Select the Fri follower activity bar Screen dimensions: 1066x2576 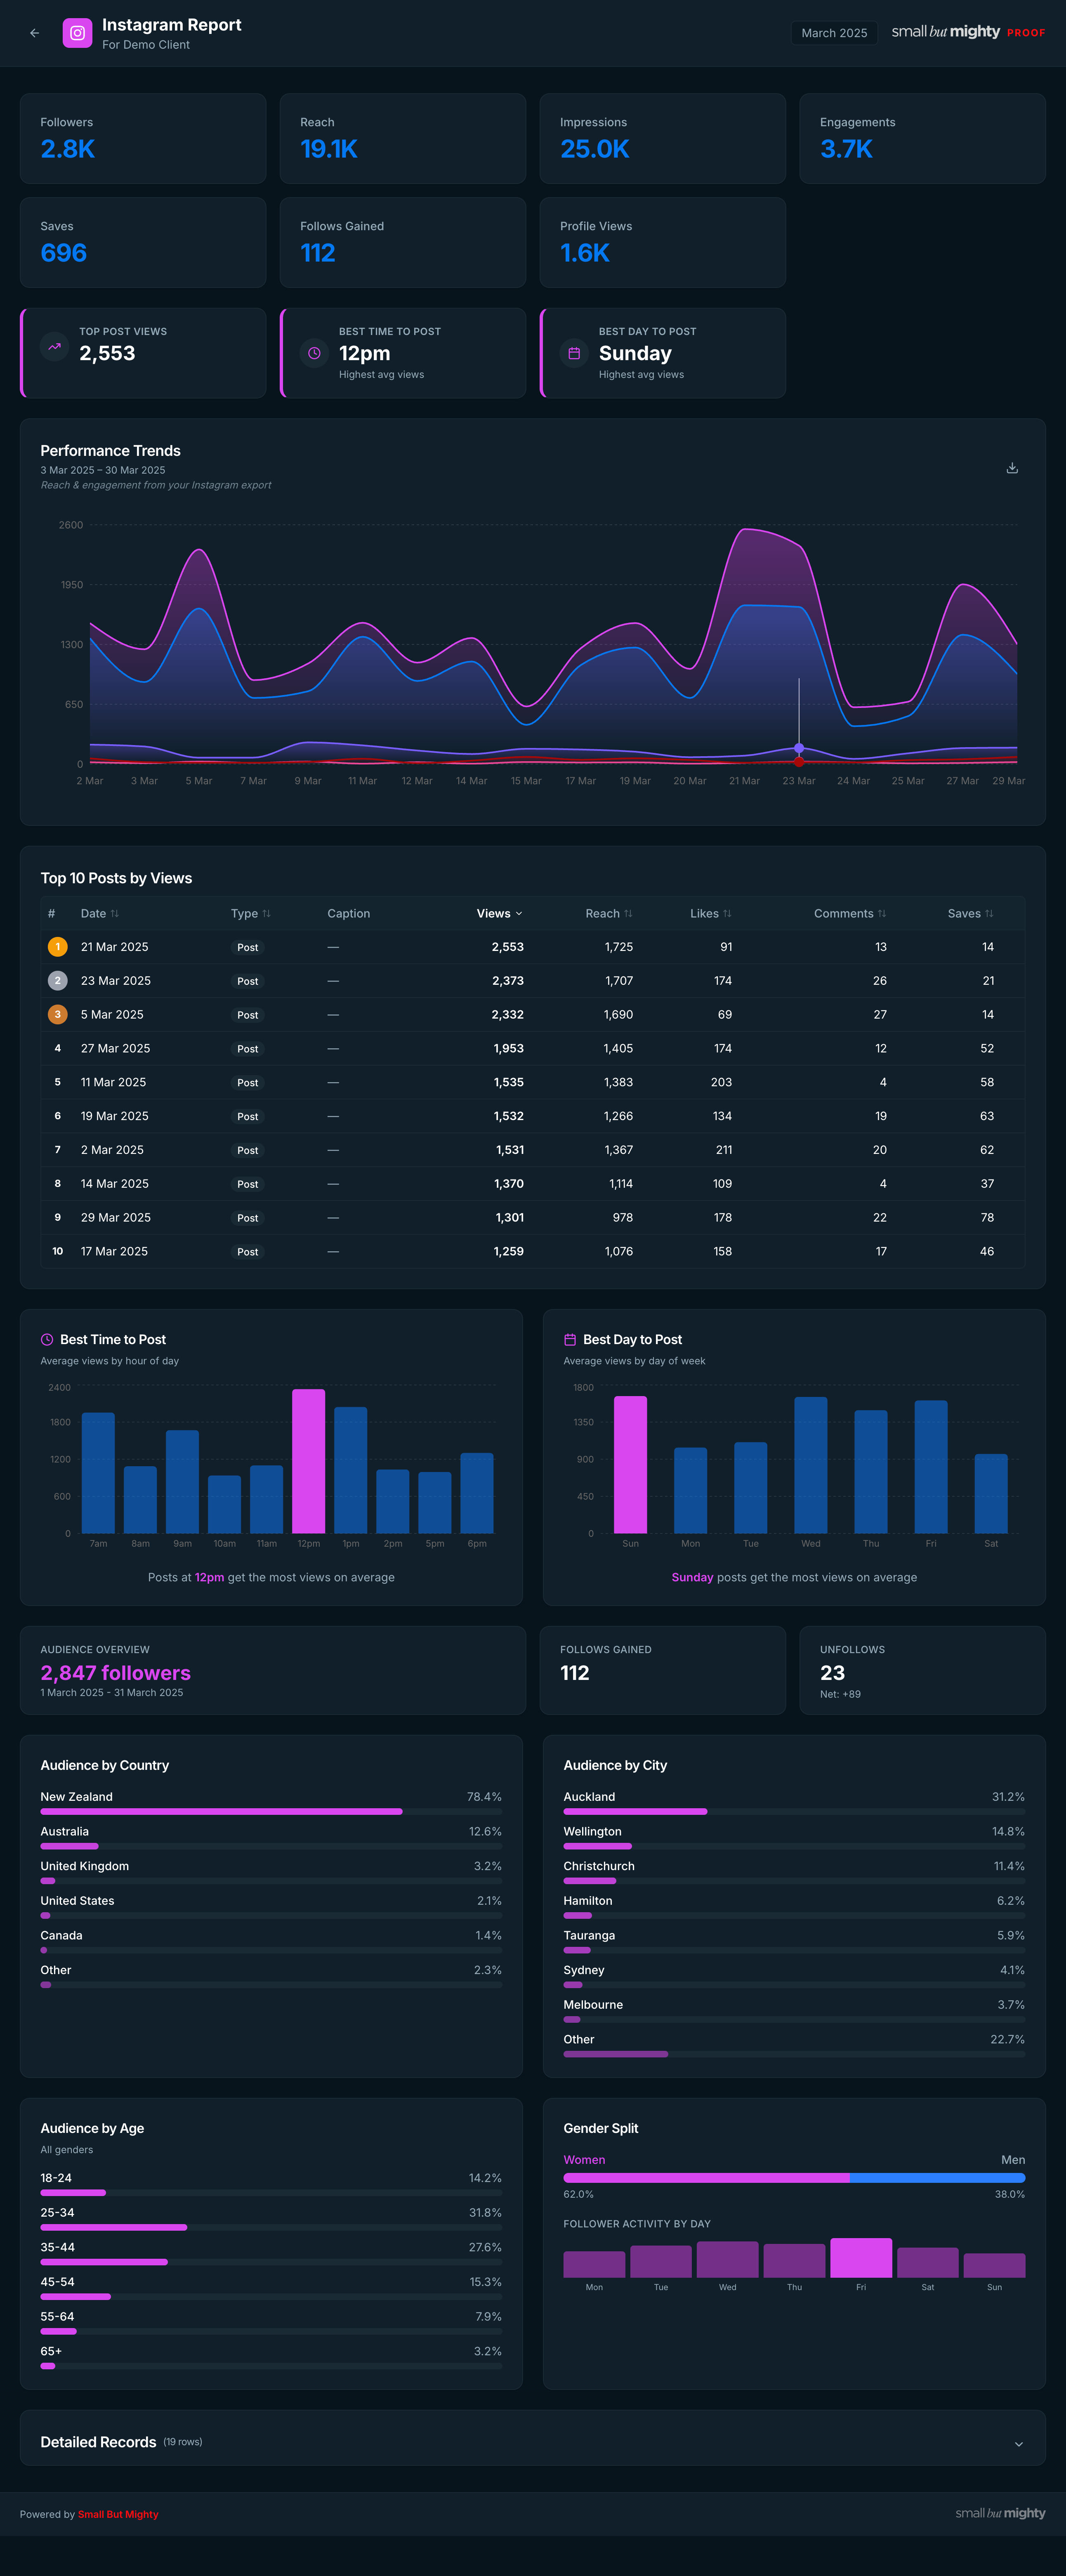861,2257
